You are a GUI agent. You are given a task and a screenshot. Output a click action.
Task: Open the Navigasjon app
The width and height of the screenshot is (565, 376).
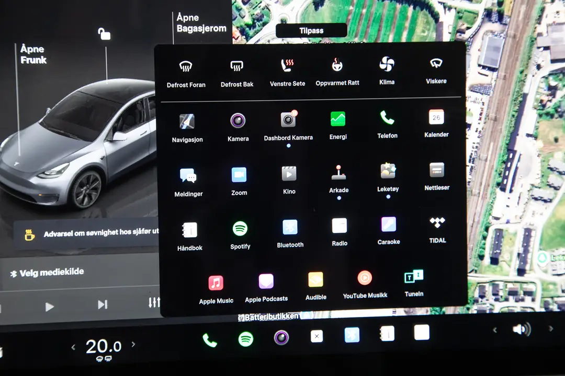coord(187,121)
